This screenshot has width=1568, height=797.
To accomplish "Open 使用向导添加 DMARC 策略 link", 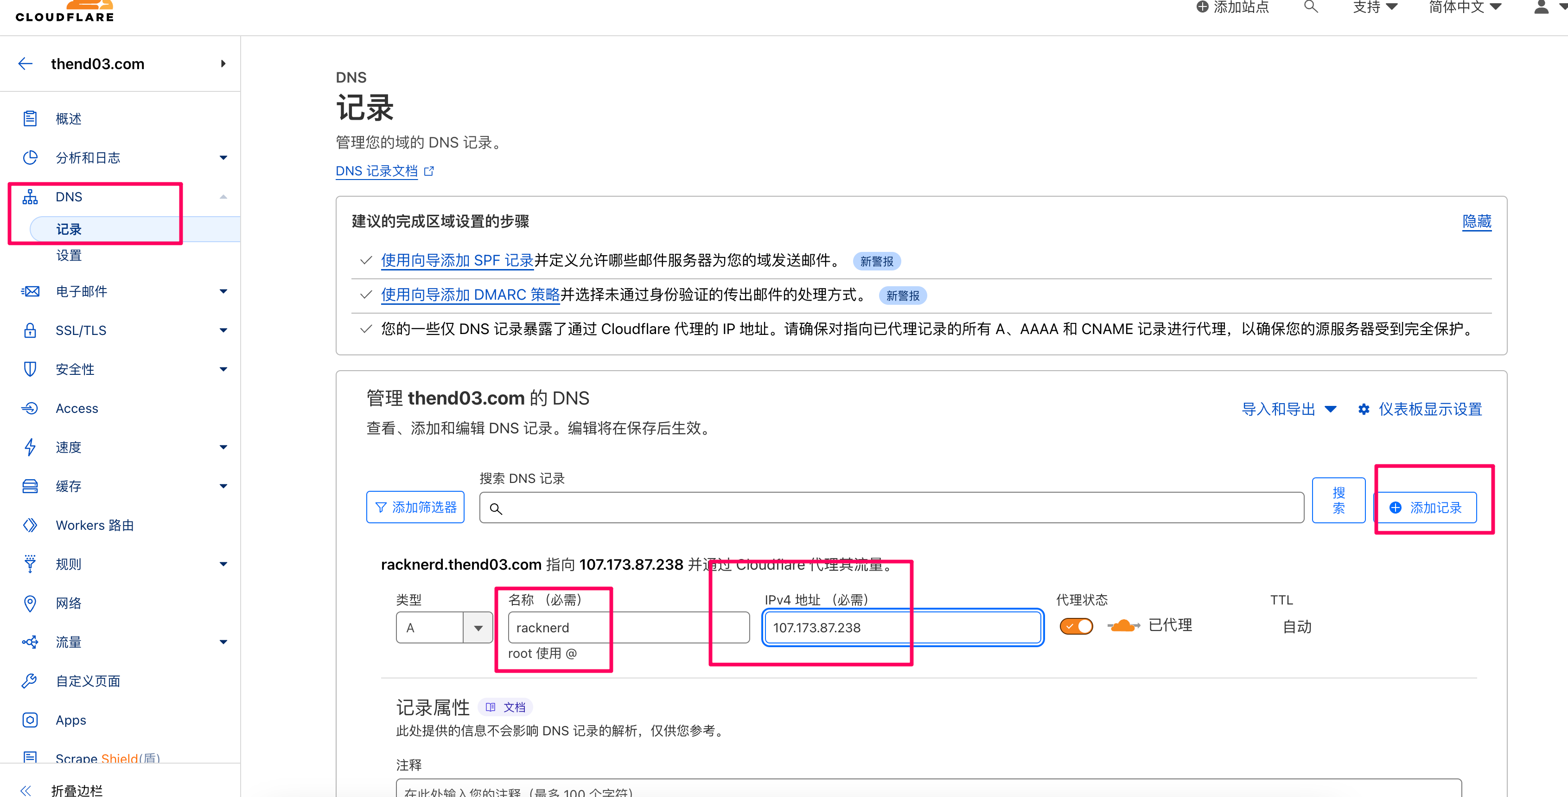I will (470, 295).
